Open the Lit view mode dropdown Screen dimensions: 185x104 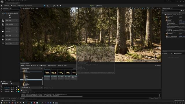pyautogui.click(x=33, y=8)
